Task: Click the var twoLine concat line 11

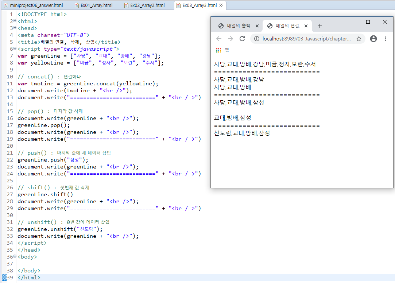Action: click(88, 84)
